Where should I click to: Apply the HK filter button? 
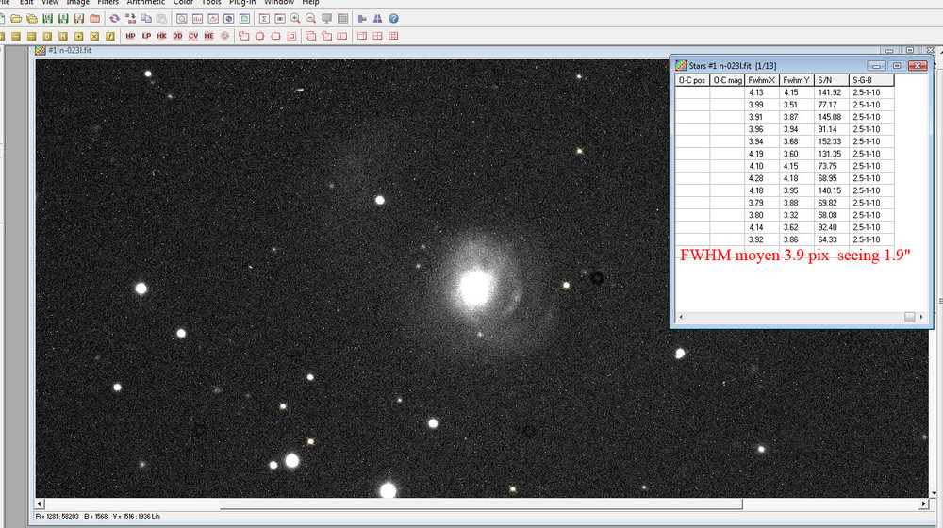pos(162,36)
